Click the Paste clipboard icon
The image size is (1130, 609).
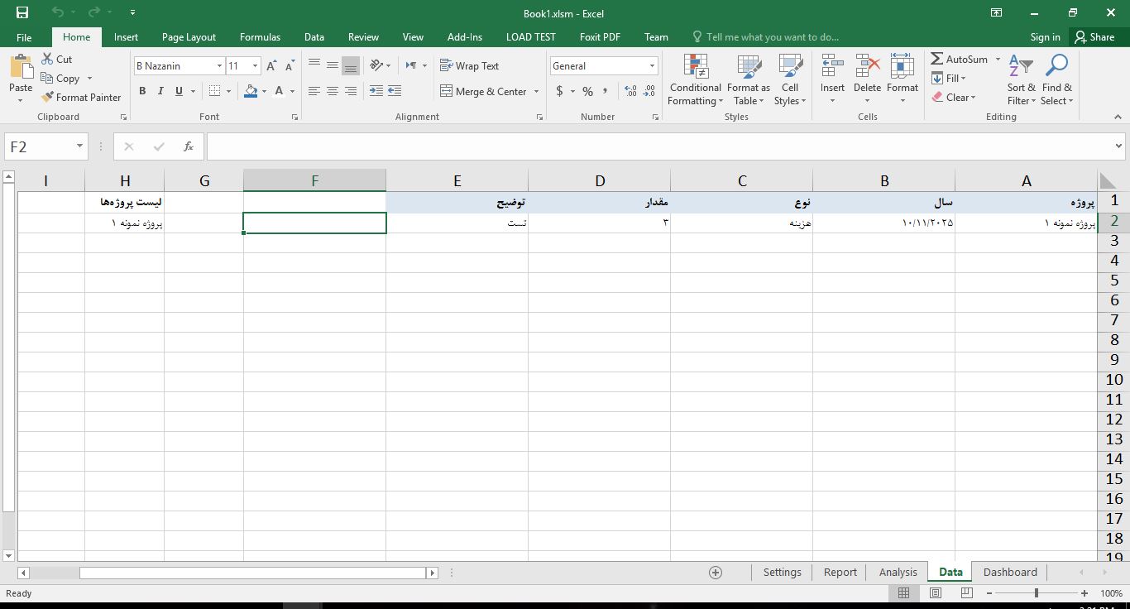(21, 68)
